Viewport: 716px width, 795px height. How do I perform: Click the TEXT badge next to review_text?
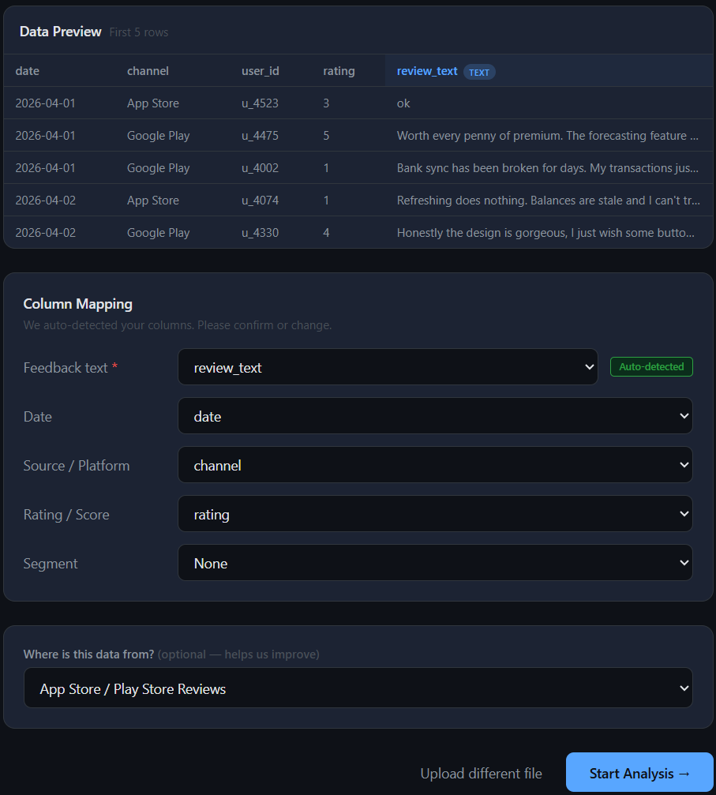click(479, 72)
